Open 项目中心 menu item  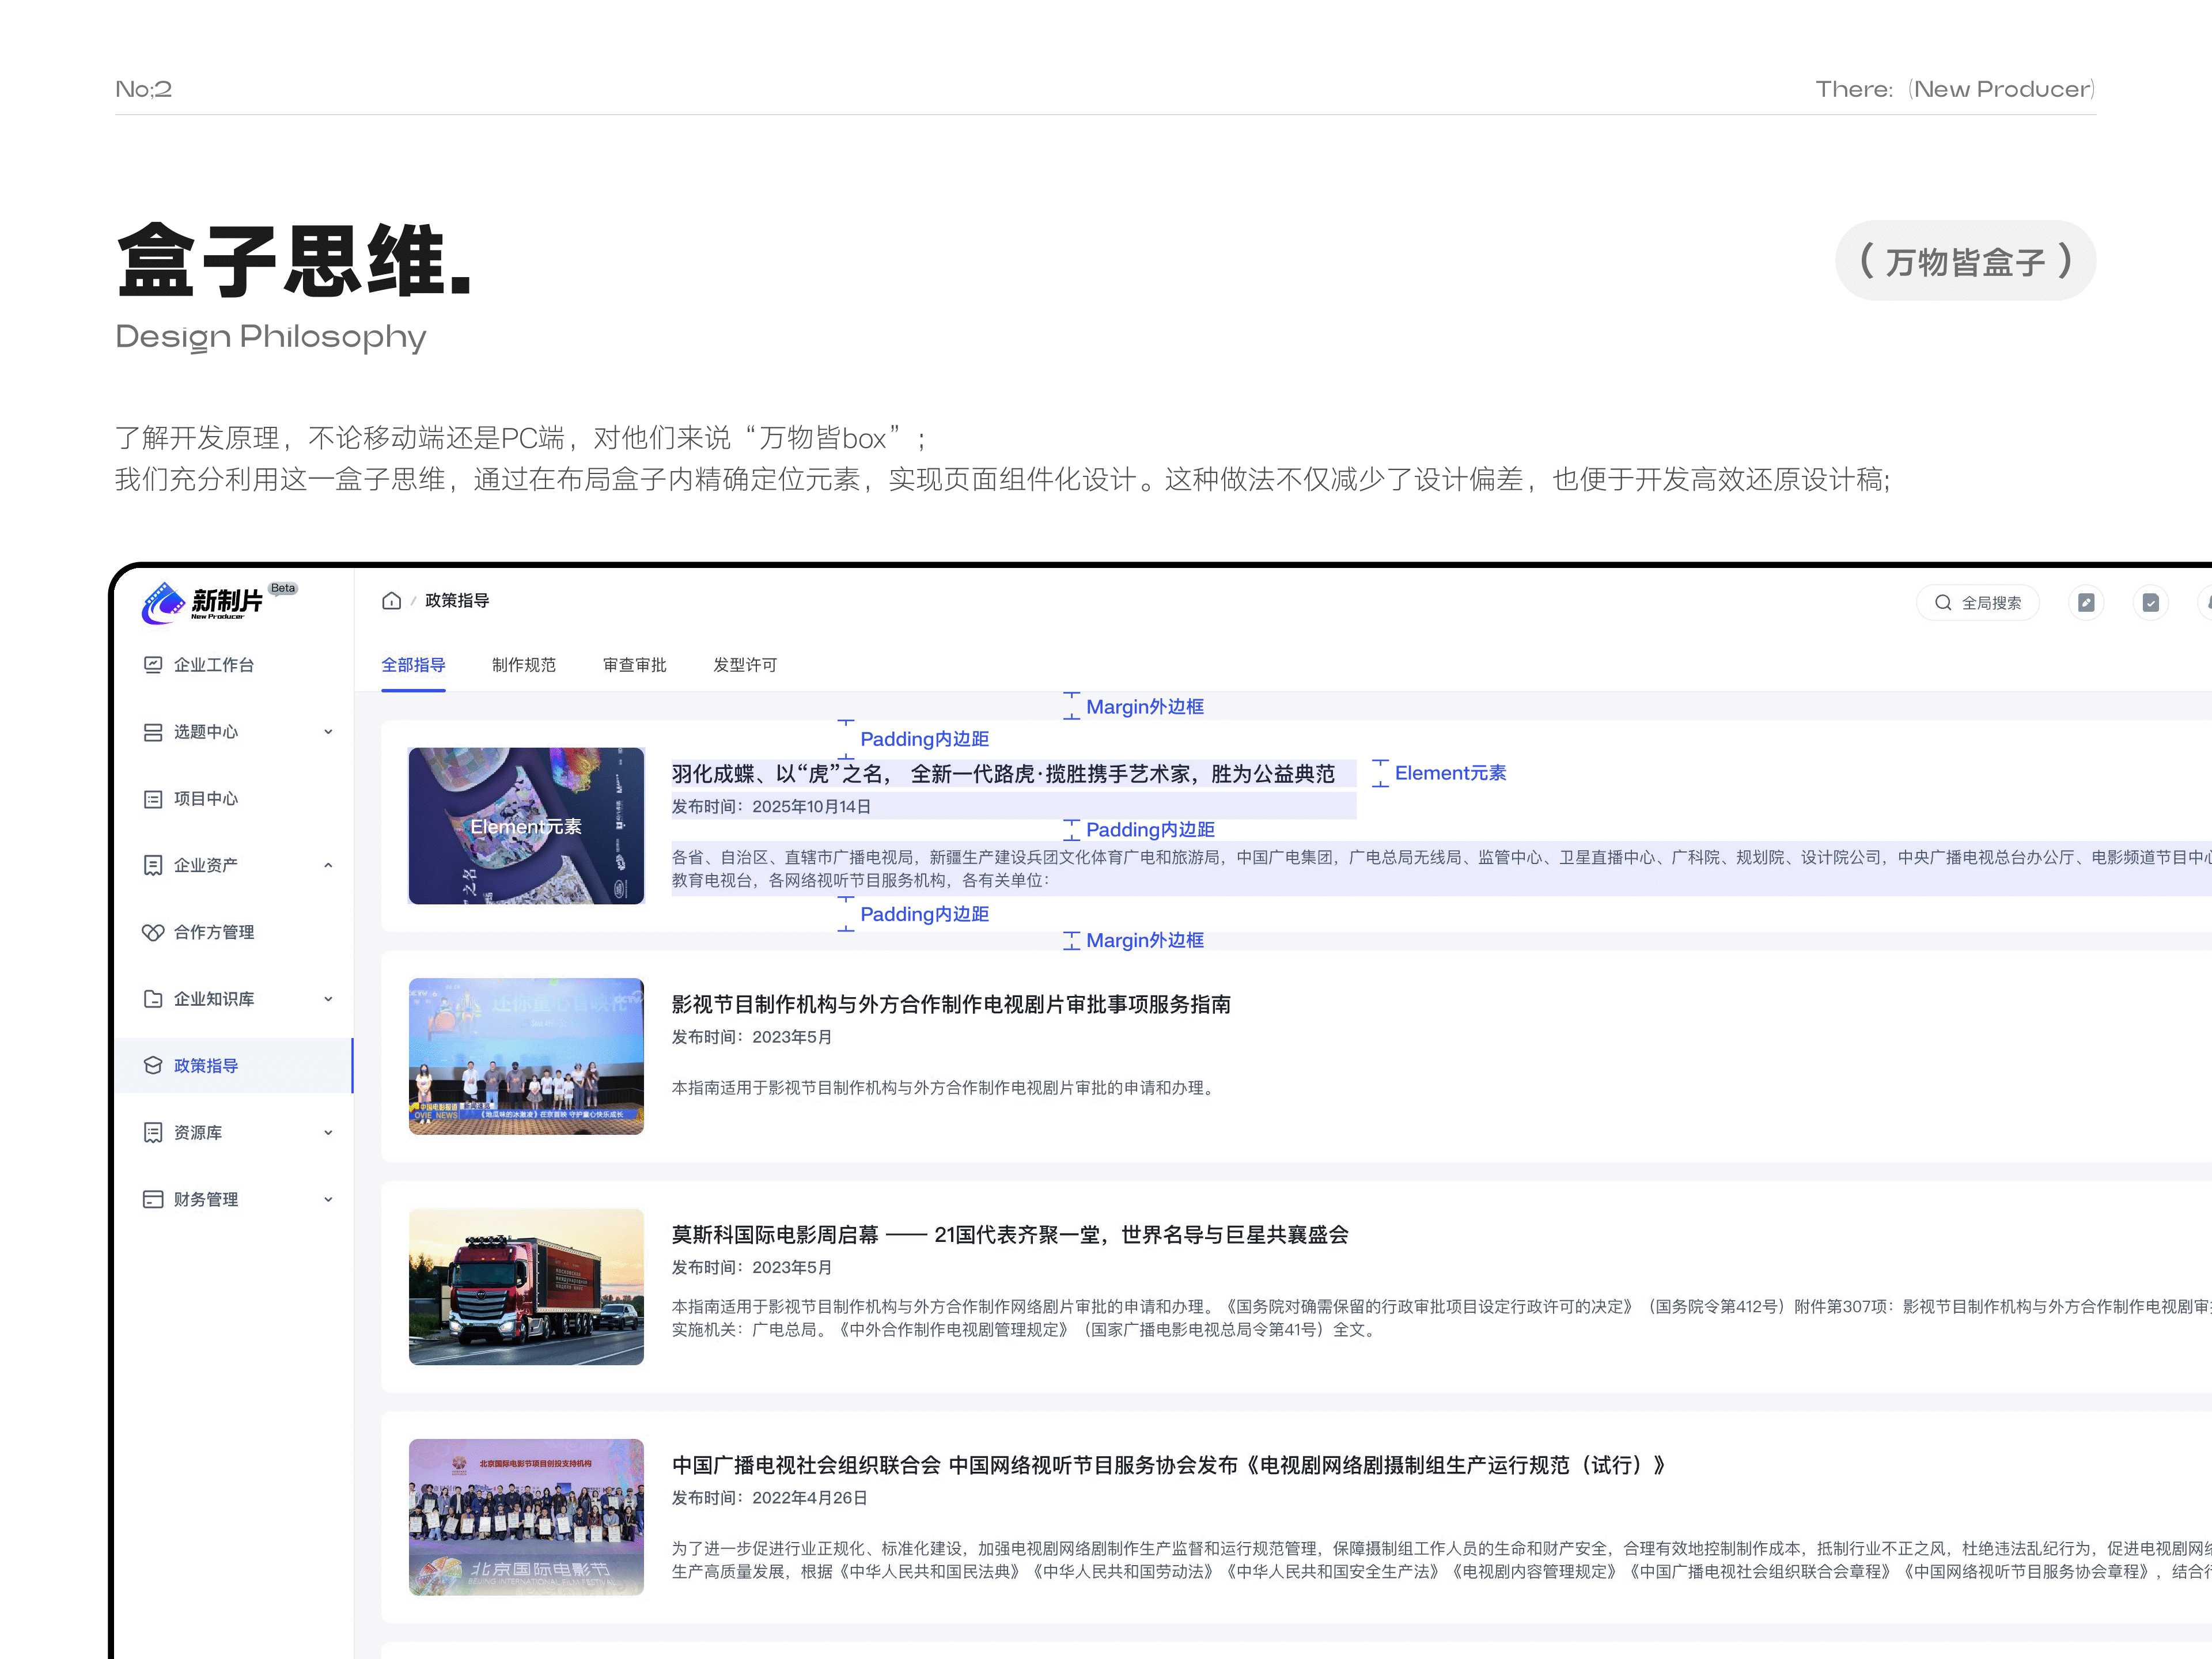click(x=233, y=799)
